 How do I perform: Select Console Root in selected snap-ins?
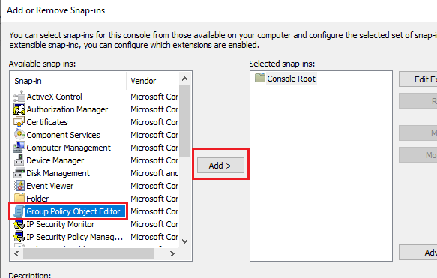pos(292,79)
